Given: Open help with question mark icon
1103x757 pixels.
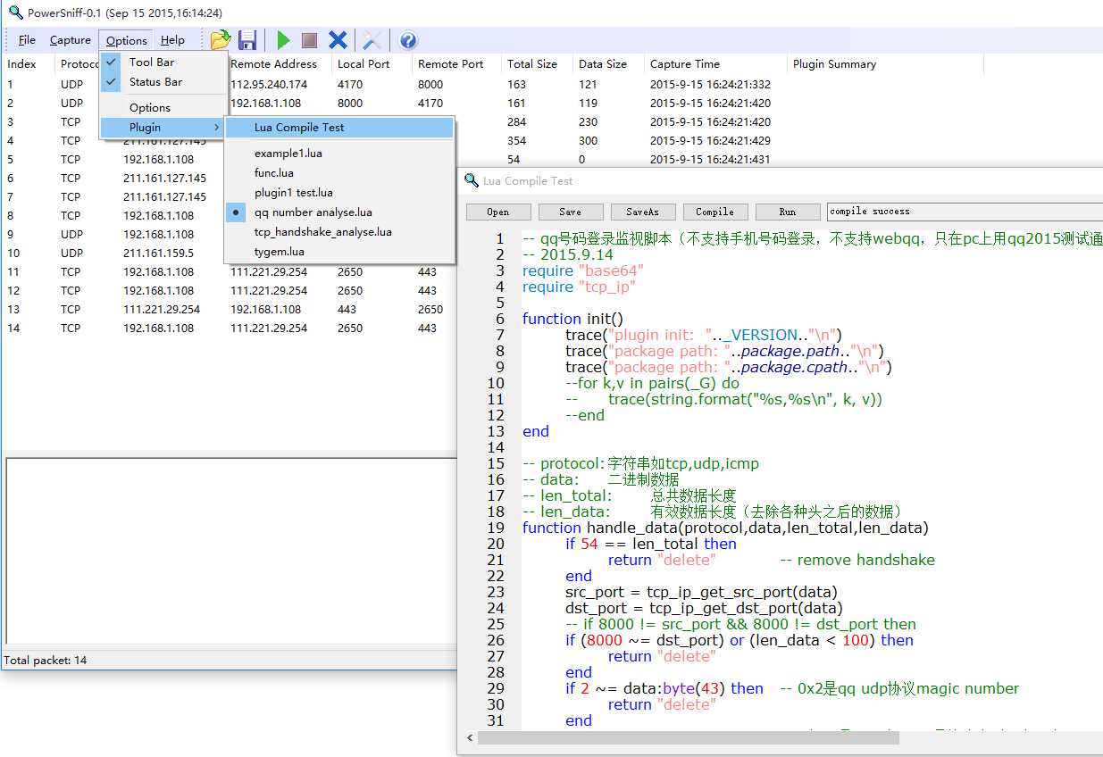Looking at the screenshot, I should click(x=408, y=40).
